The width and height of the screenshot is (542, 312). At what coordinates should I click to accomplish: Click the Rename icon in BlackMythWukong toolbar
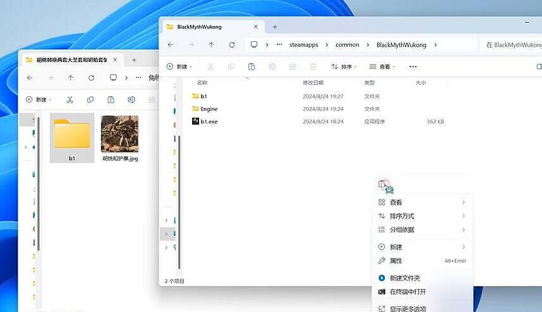272,66
